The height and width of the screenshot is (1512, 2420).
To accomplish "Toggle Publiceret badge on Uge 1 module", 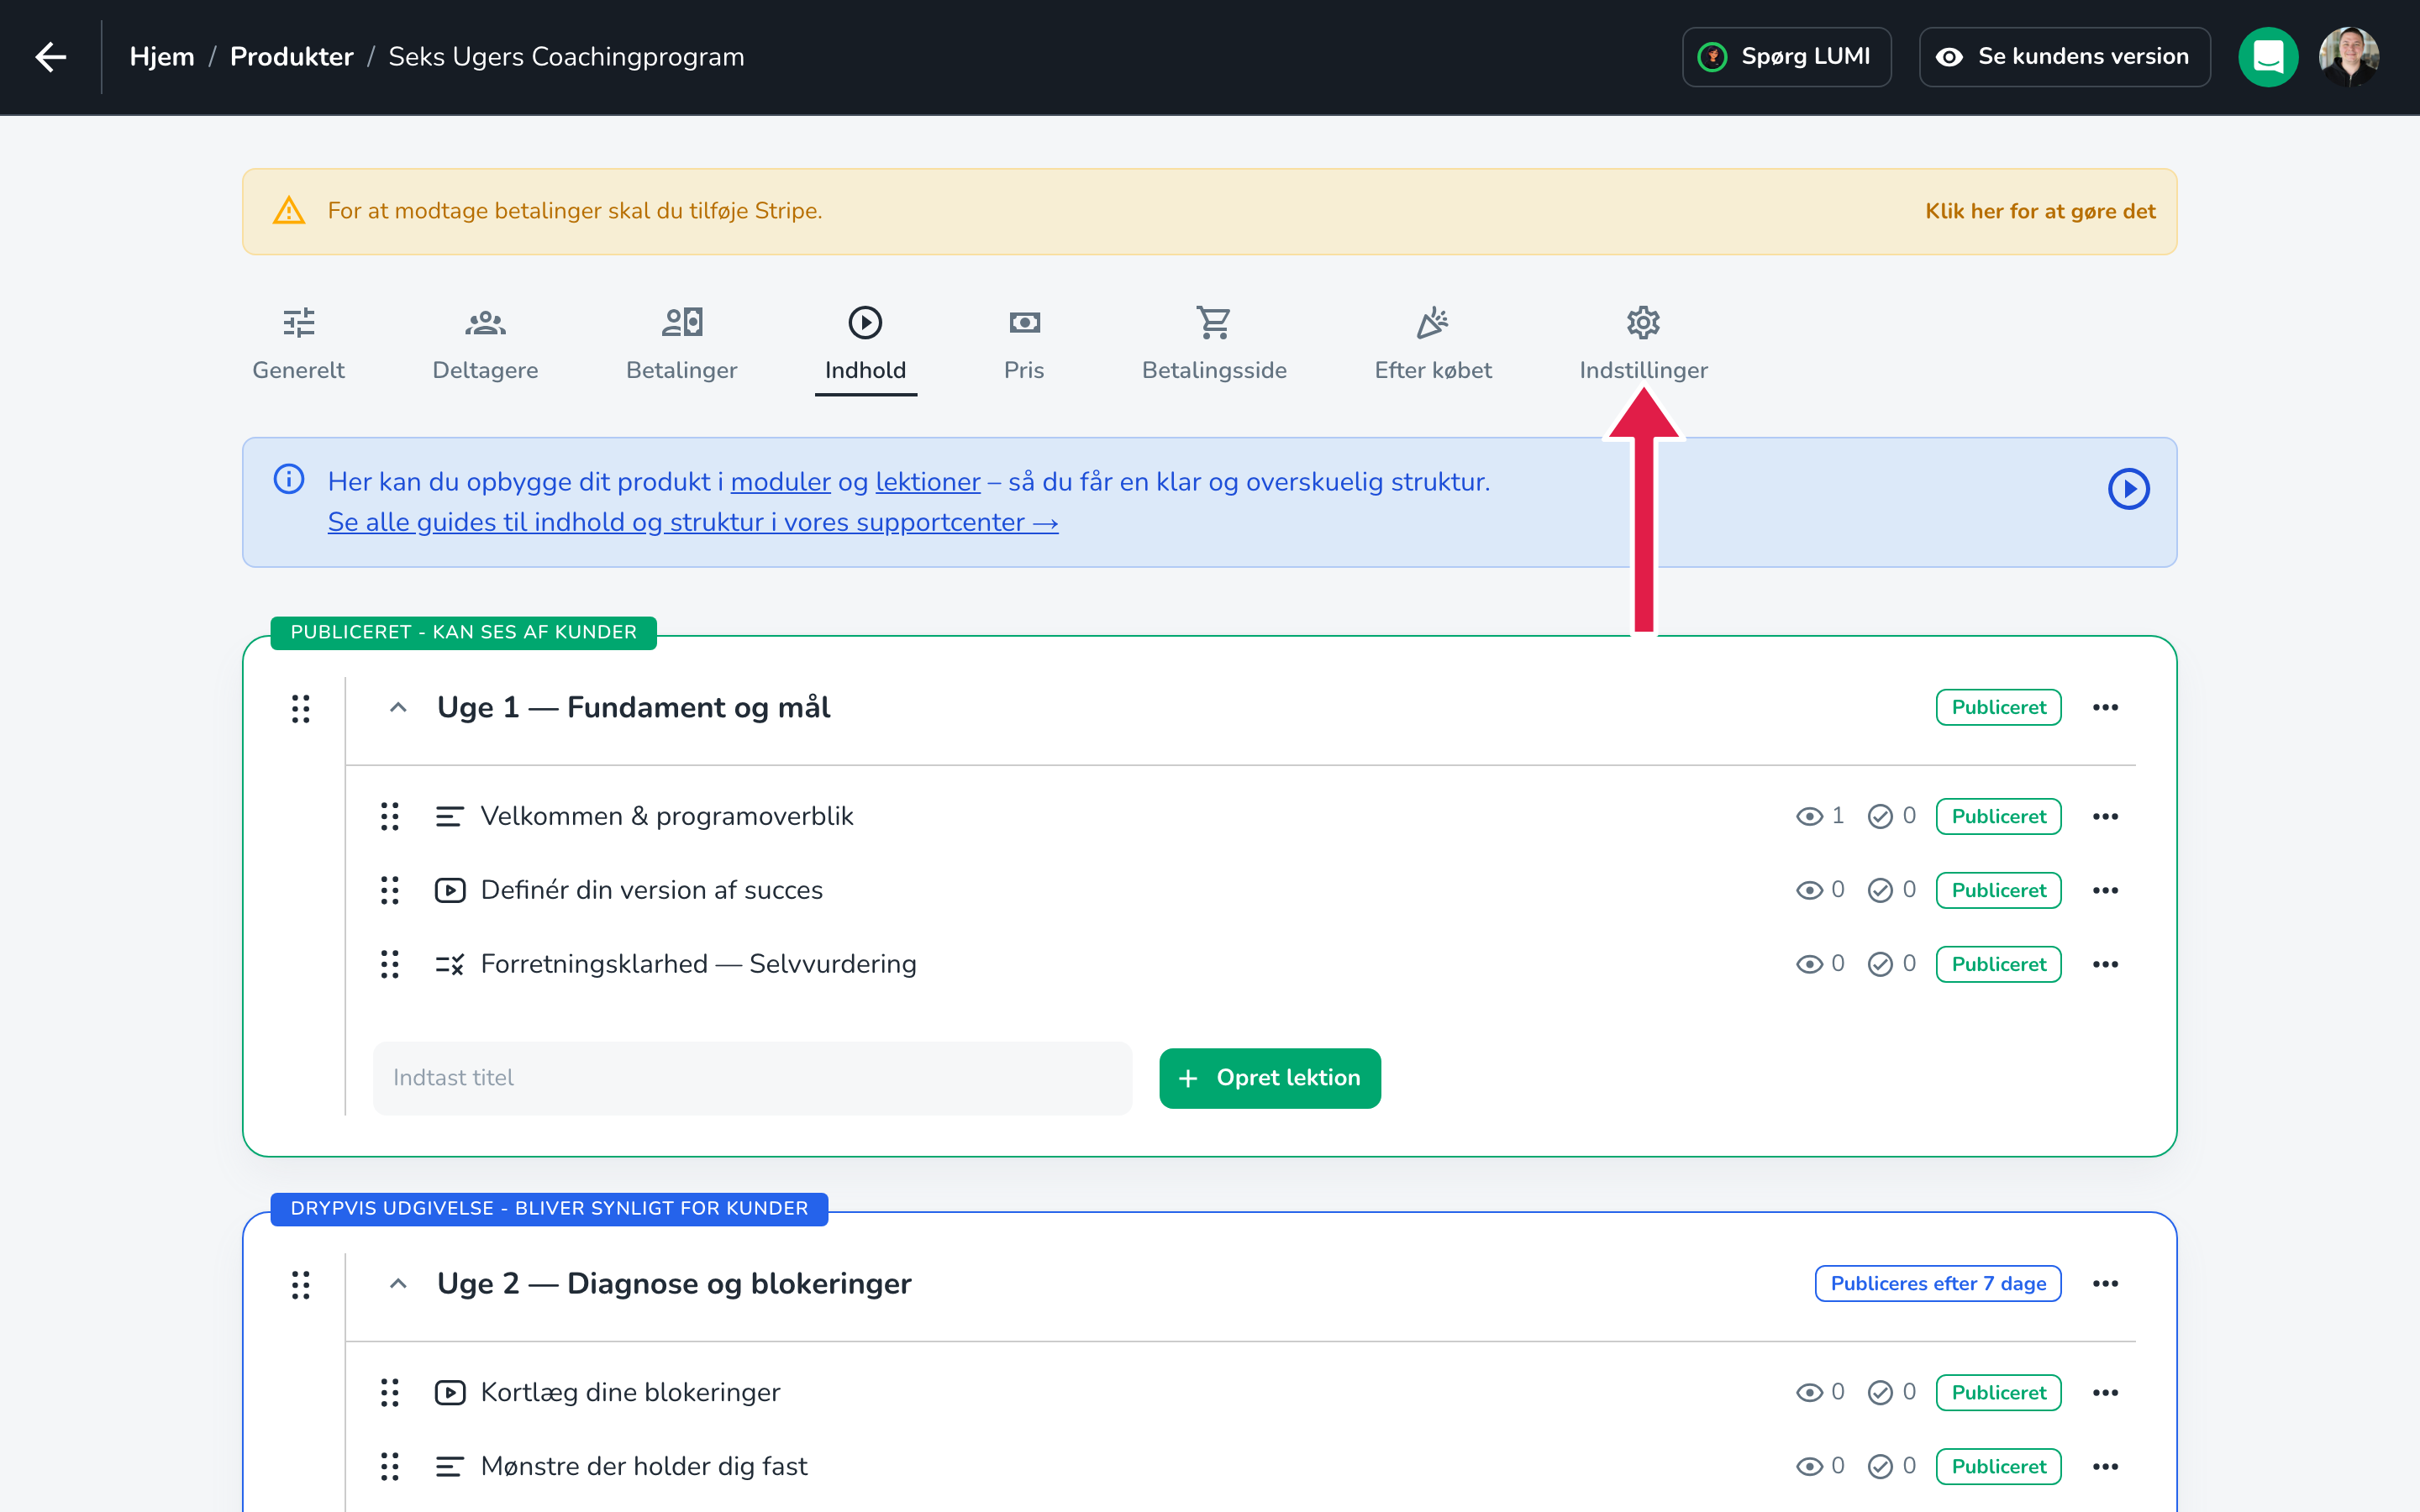I will (1998, 707).
